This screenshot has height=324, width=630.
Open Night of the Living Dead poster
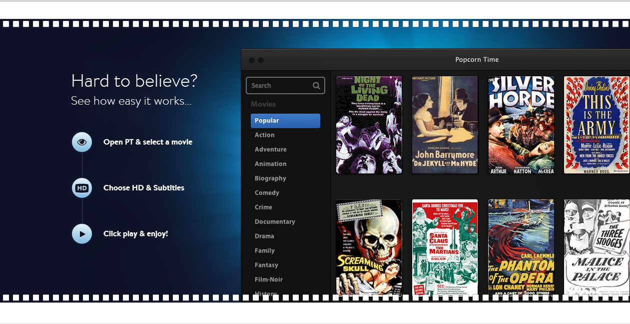pyautogui.click(x=369, y=125)
